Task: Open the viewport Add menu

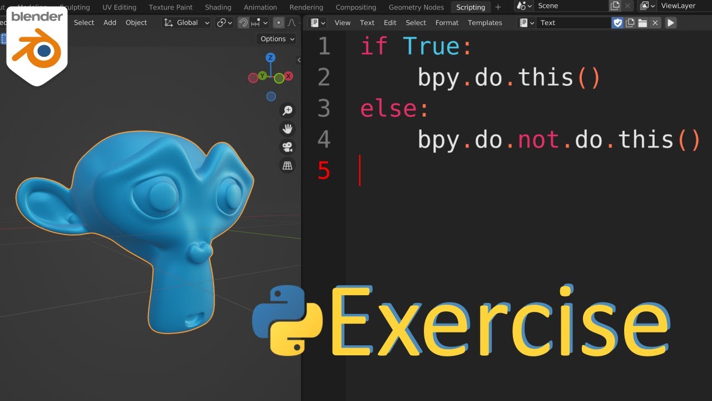Action: pyautogui.click(x=110, y=23)
